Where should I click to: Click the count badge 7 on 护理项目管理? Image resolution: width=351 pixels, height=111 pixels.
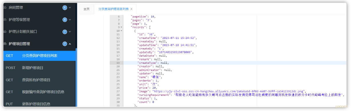click(65, 43)
